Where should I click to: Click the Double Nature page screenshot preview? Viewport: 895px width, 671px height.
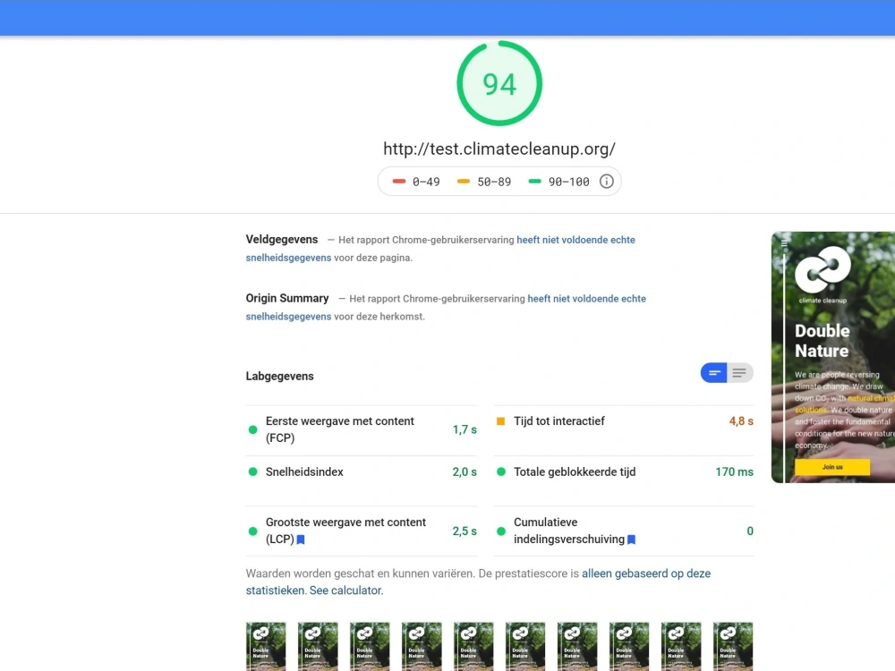pyautogui.click(x=833, y=357)
